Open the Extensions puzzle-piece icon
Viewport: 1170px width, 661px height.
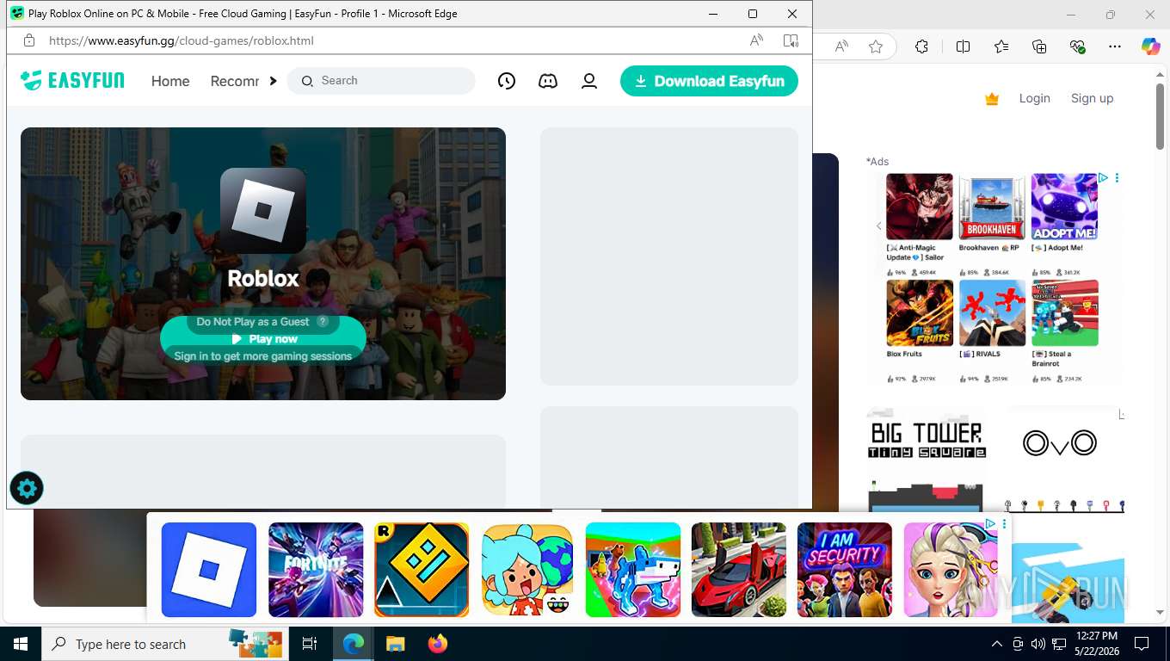pos(921,46)
